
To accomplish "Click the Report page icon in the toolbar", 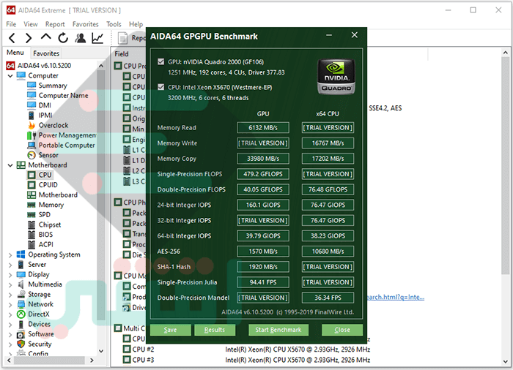I will tap(122, 38).
